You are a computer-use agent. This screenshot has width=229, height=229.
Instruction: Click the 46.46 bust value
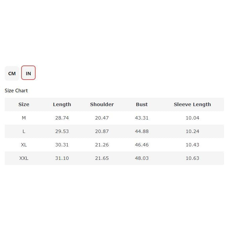point(142,145)
